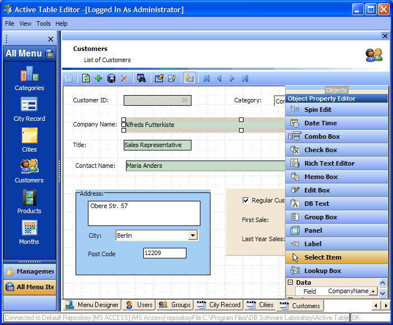This screenshot has height=325, width=393.
Task: Open the search binoculars tool
Action: (x=142, y=78)
